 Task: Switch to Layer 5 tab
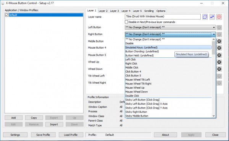click(137, 11)
